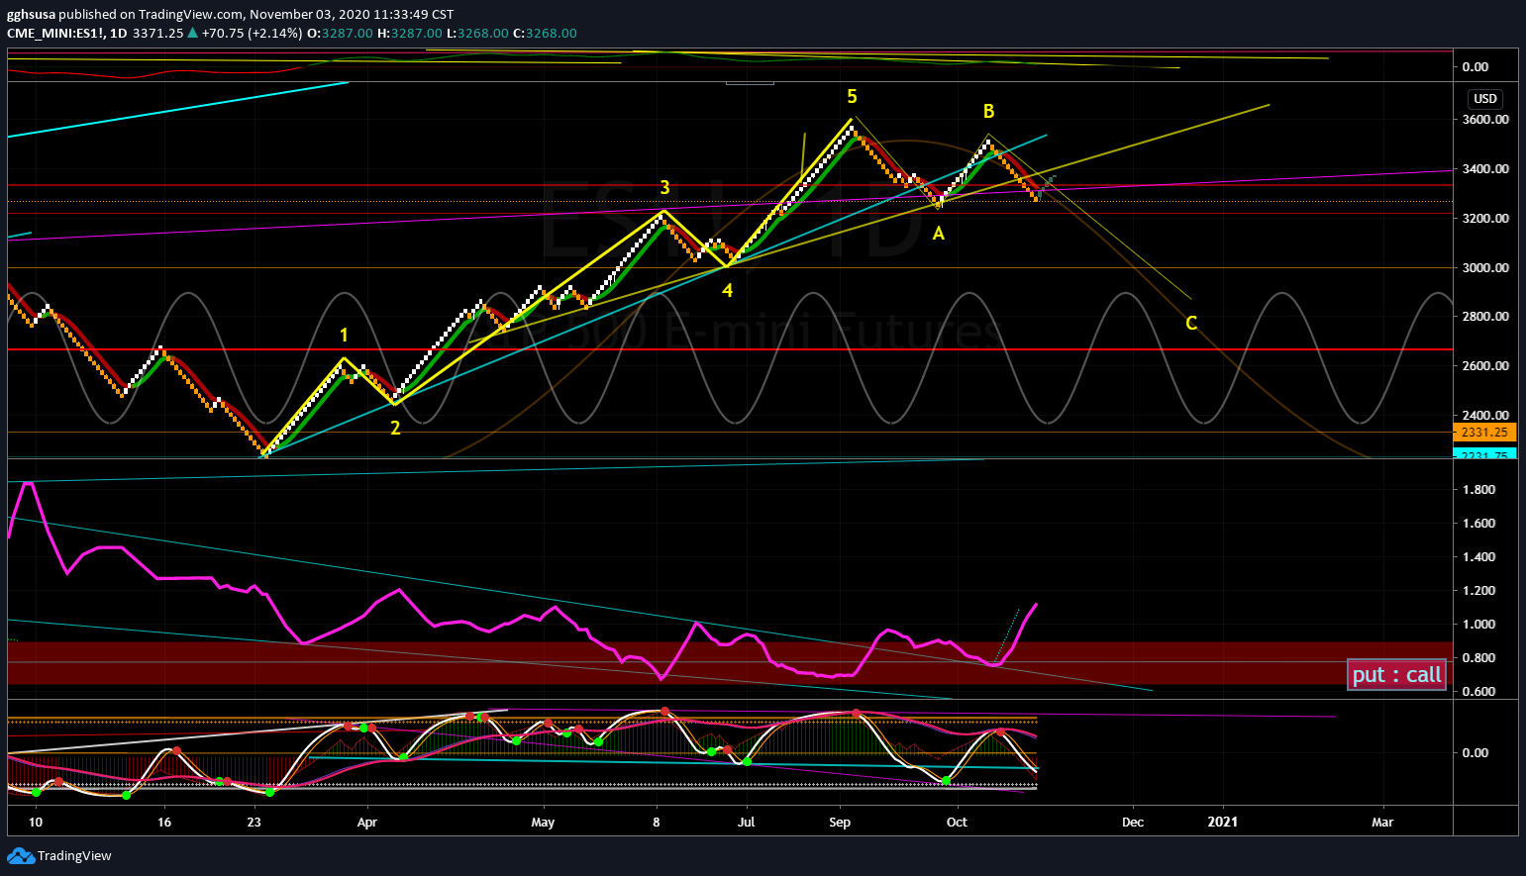Click the symbol text CME_MINI:ES1!, 1D
Viewport: 1526px width, 876px height.
coord(67,33)
